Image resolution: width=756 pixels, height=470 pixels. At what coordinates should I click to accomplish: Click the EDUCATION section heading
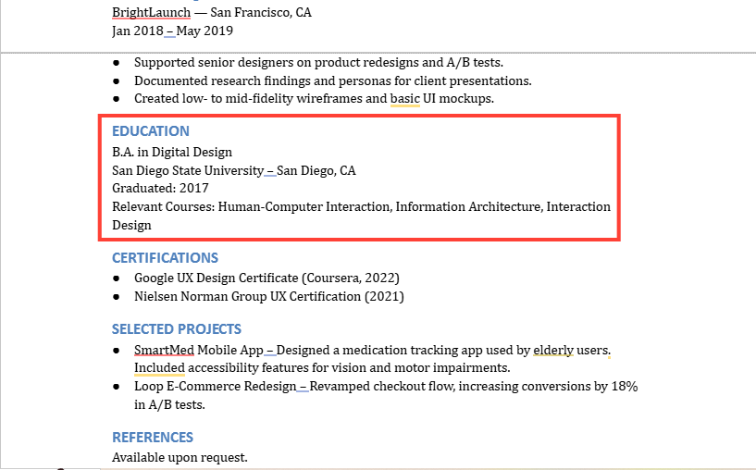coord(151,131)
